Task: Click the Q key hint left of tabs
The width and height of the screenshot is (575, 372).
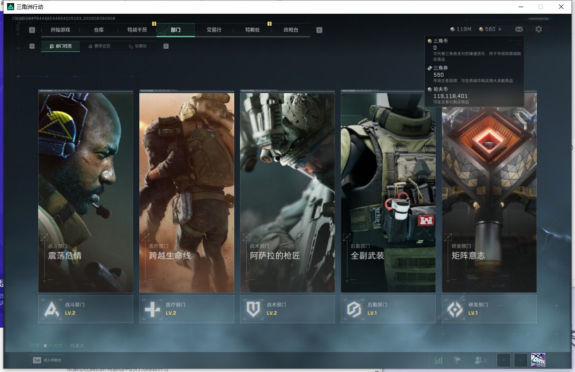Action: [x=32, y=30]
